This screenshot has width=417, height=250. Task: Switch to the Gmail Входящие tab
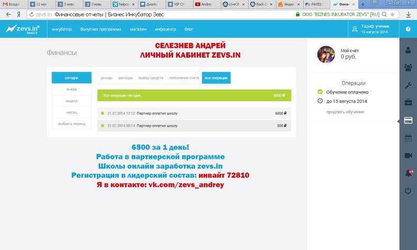tap(13, 4)
